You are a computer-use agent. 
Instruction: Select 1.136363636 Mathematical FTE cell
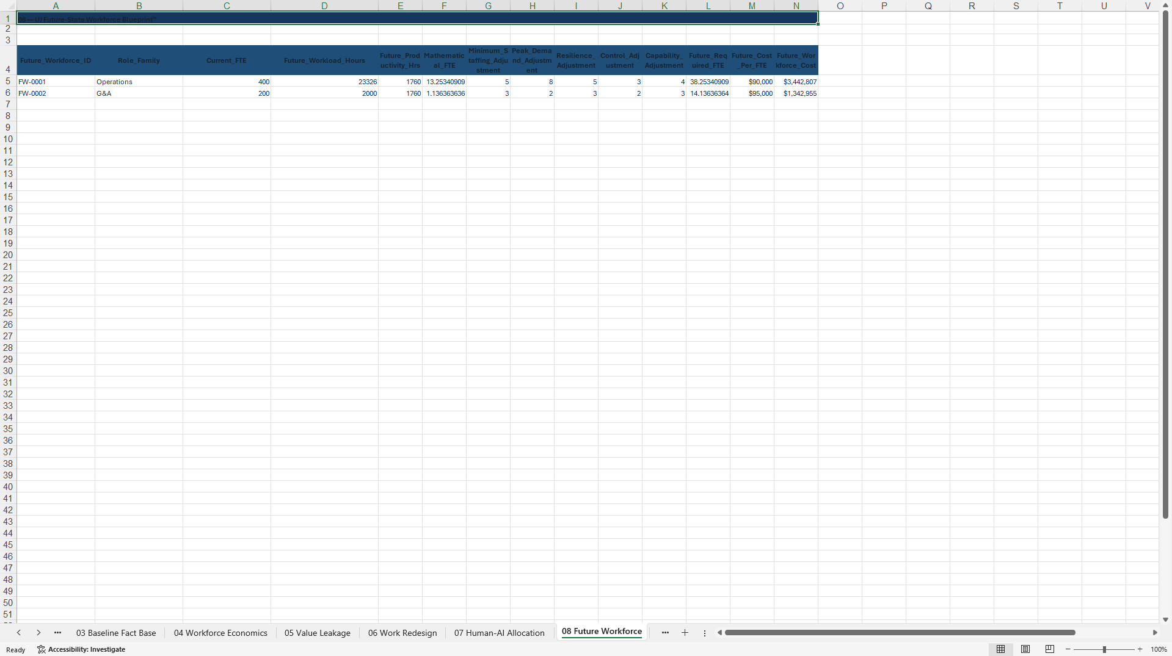point(444,93)
